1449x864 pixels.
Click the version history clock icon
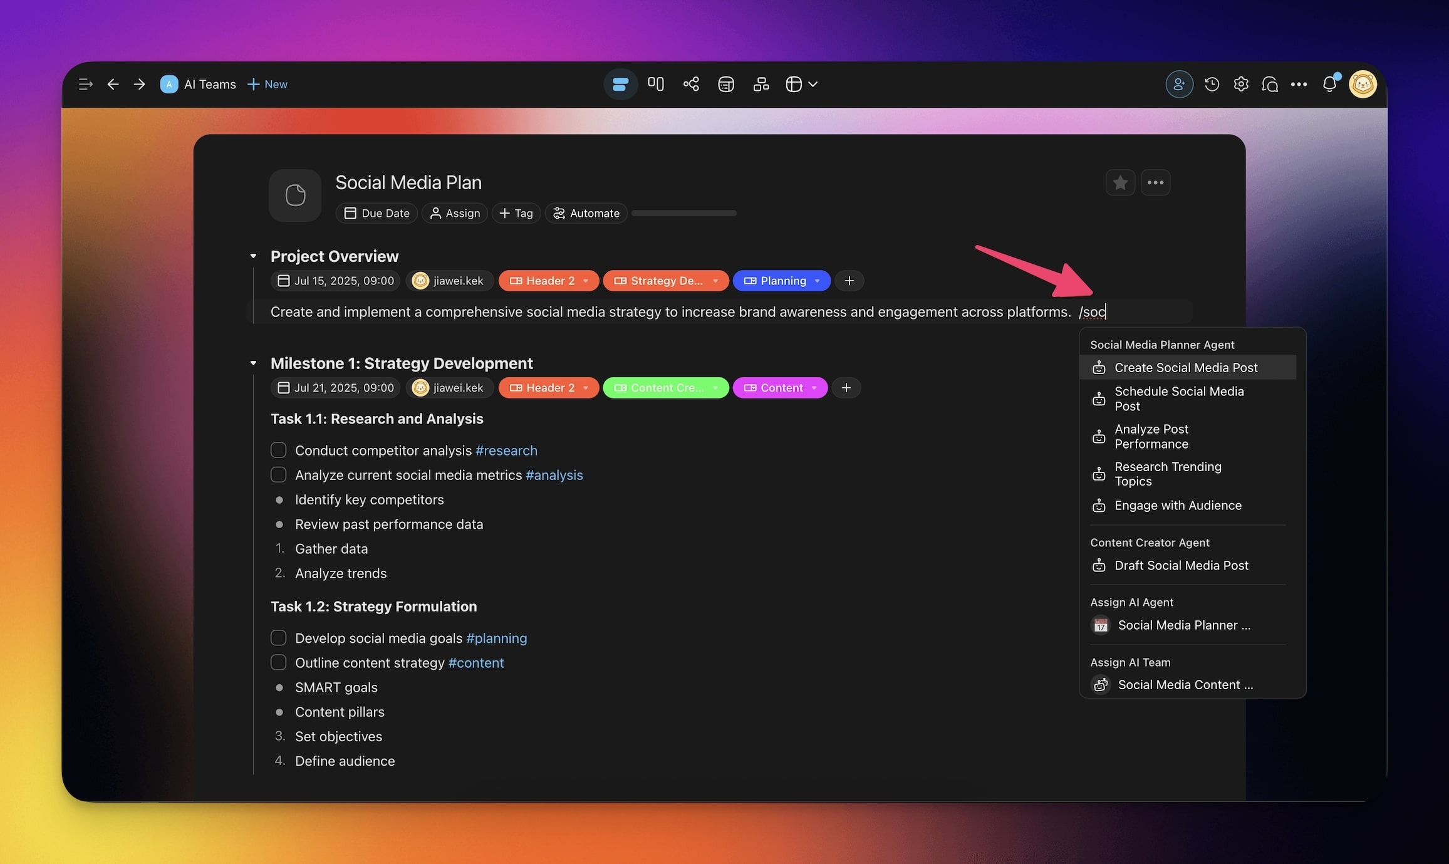(1212, 84)
